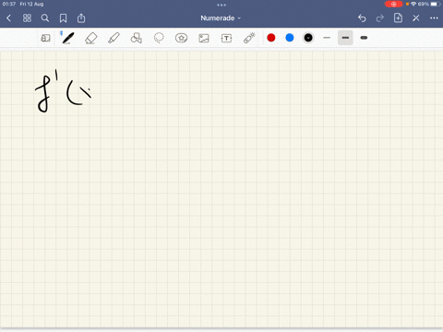Select the Highlighter tool
Screen dimensions: 443x332
(x=114, y=38)
